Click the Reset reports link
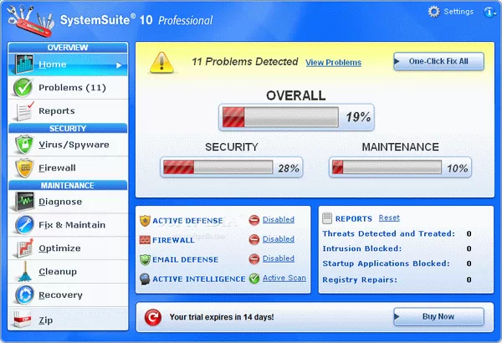This screenshot has width=502, height=343. tap(389, 218)
